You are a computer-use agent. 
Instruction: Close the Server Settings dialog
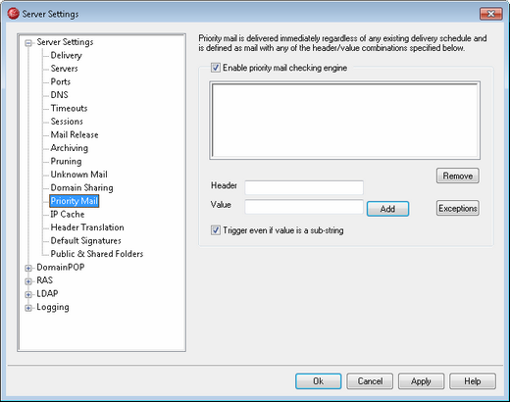click(x=490, y=14)
